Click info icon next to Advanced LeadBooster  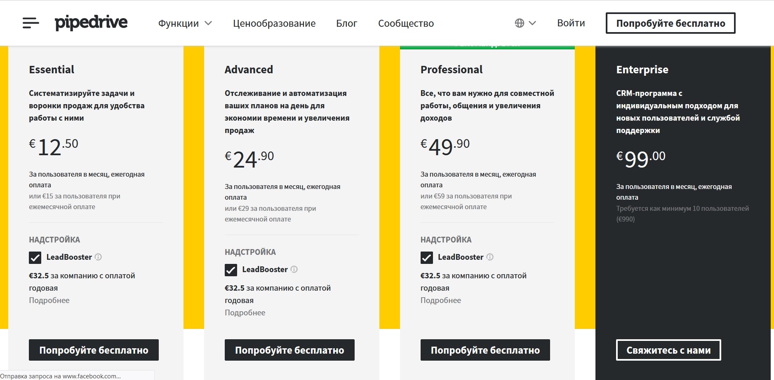pos(294,269)
